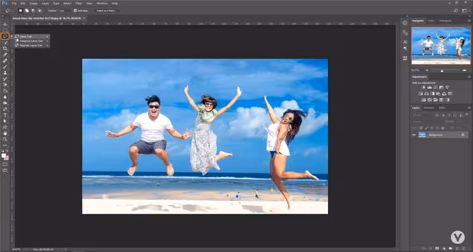Viewport: 473px width, 252px height.
Task: Select the Crop tool
Action: [x=5, y=49]
